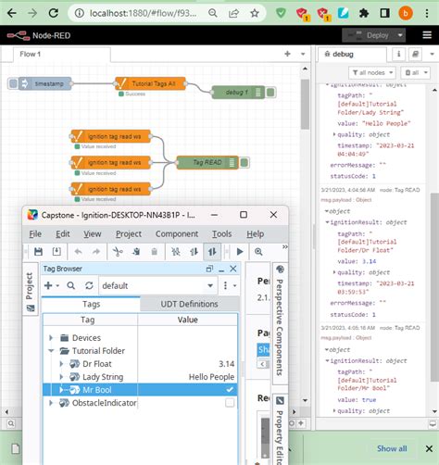The width and height of the screenshot is (439, 465).
Task: Expand the ObstacleIndicator tag
Action: coord(51,403)
